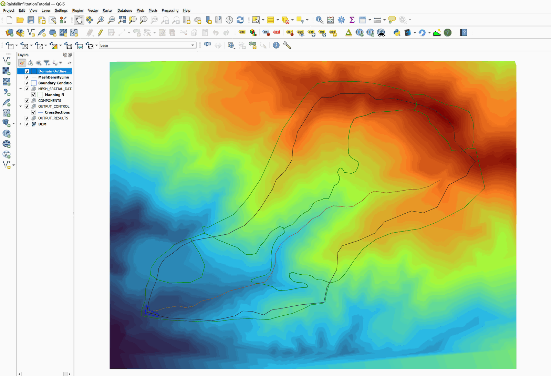Click the Statistical Summary sigma icon

(x=352, y=20)
